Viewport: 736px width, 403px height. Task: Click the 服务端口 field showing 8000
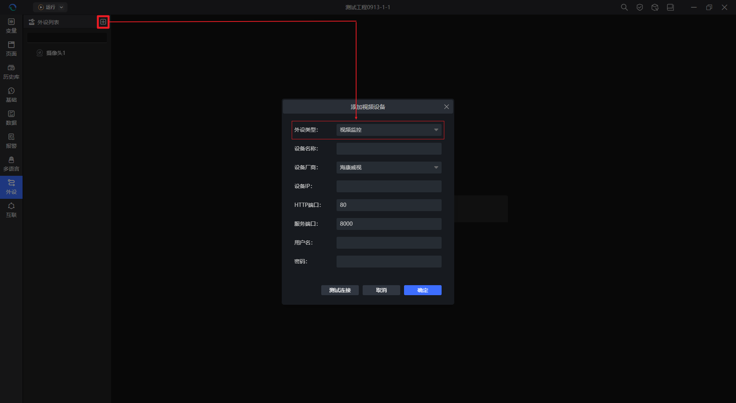[x=389, y=224]
